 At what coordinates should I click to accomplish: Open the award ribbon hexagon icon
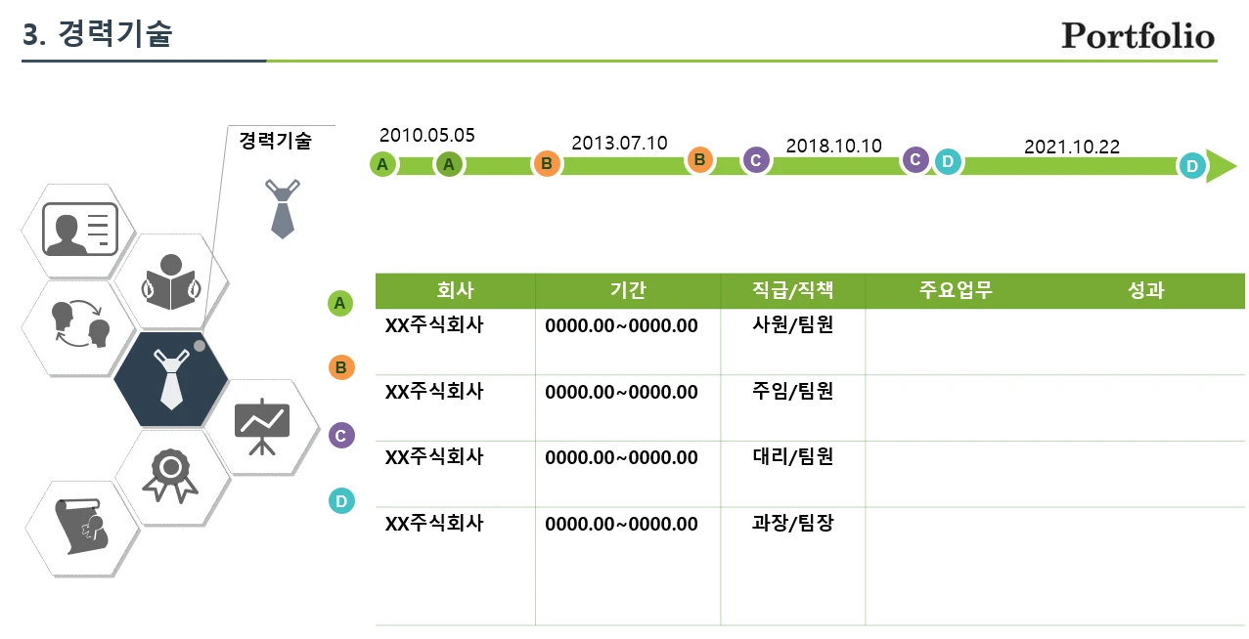(171, 476)
